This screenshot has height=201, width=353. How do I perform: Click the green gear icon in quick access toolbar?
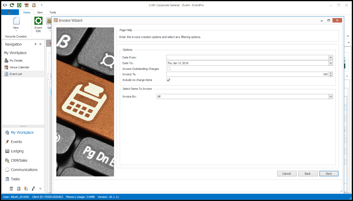click(x=19, y=5)
